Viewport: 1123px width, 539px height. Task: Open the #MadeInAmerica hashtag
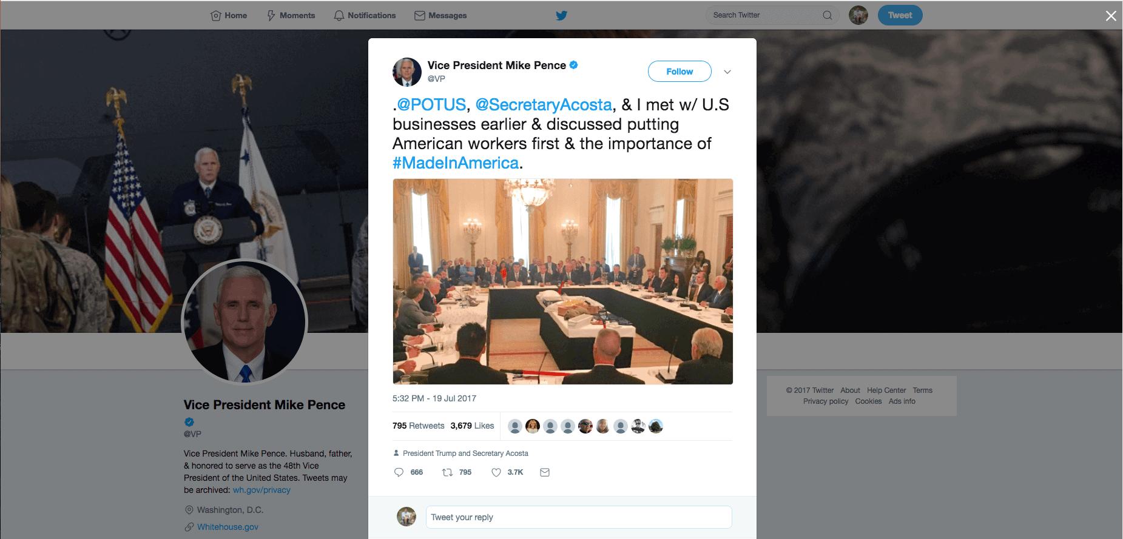(x=456, y=163)
